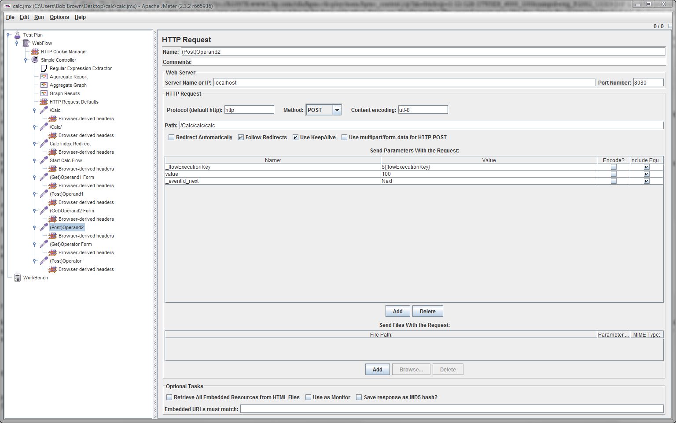Click the Name field containing (Post)Operand2
This screenshot has width=676, height=423.
pos(423,52)
